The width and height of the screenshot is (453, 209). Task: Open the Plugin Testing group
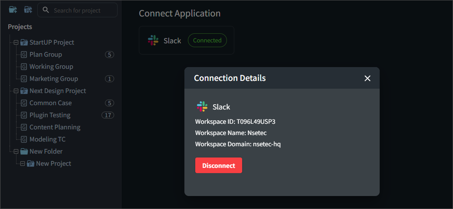pyautogui.click(x=49, y=115)
